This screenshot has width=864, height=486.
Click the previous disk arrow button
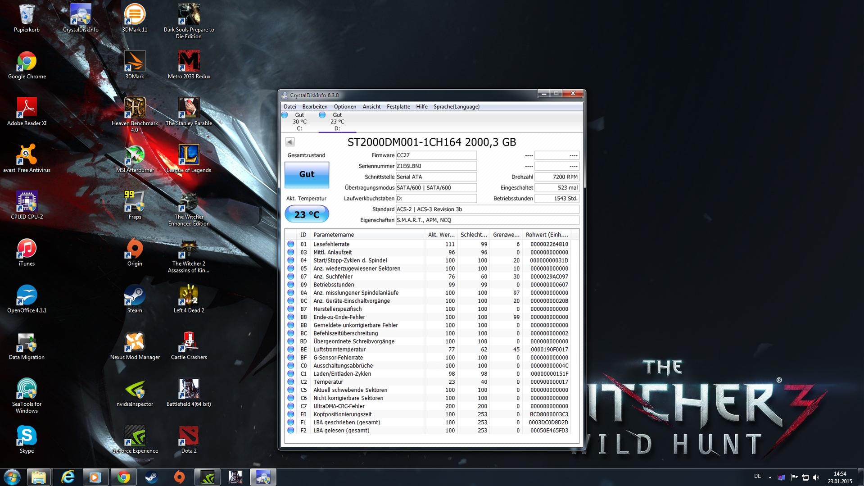290,142
